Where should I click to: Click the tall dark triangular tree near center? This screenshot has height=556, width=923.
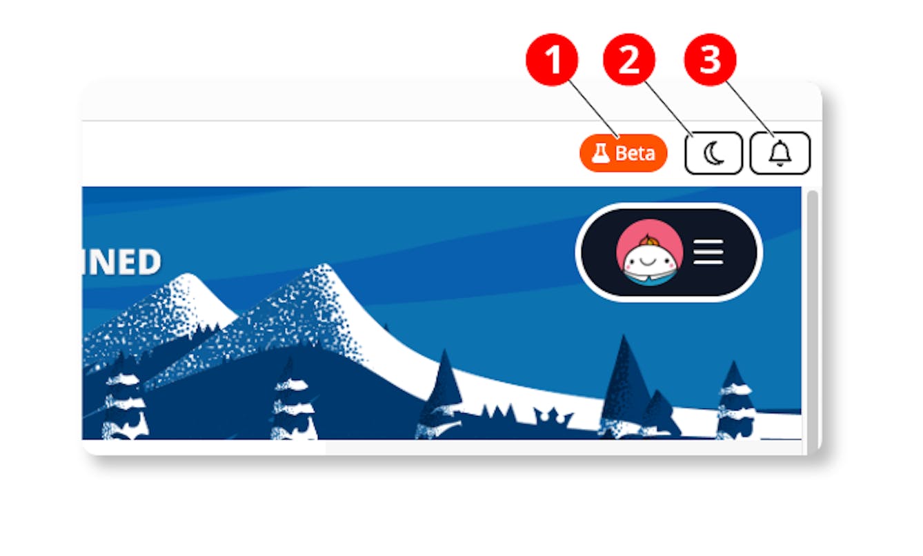(625, 383)
